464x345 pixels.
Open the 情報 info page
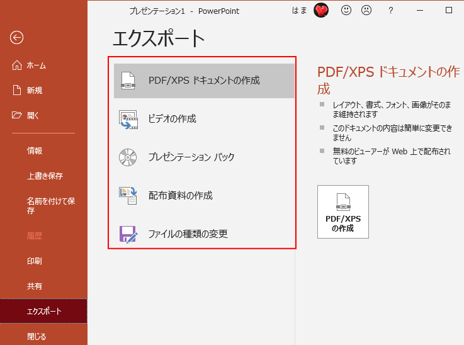35,151
